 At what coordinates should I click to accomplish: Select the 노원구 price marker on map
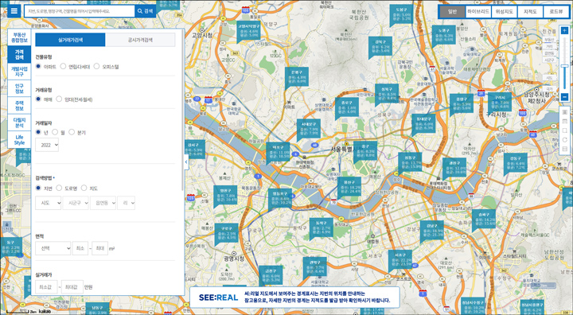[443, 36]
